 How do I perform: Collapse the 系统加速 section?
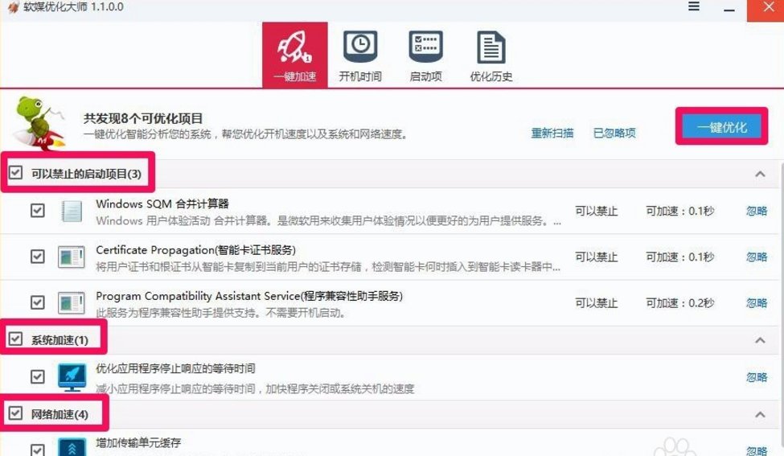[760, 340]
